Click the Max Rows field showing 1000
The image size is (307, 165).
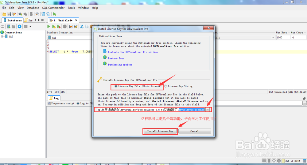pyautogui.click(x=283, y=37)
